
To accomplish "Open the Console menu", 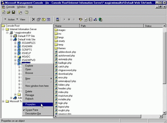I will pos(10,7).
